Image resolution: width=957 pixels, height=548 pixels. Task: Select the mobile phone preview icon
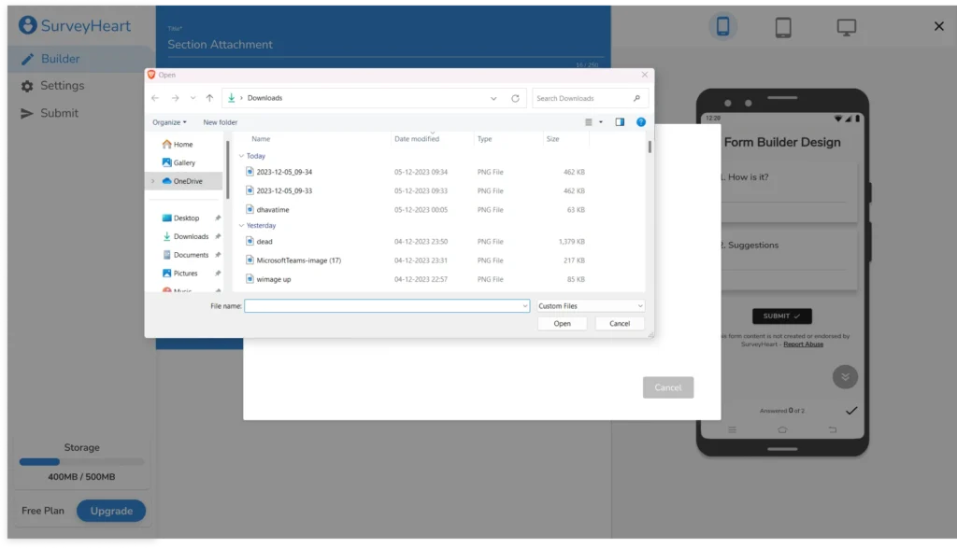(721, 27)
